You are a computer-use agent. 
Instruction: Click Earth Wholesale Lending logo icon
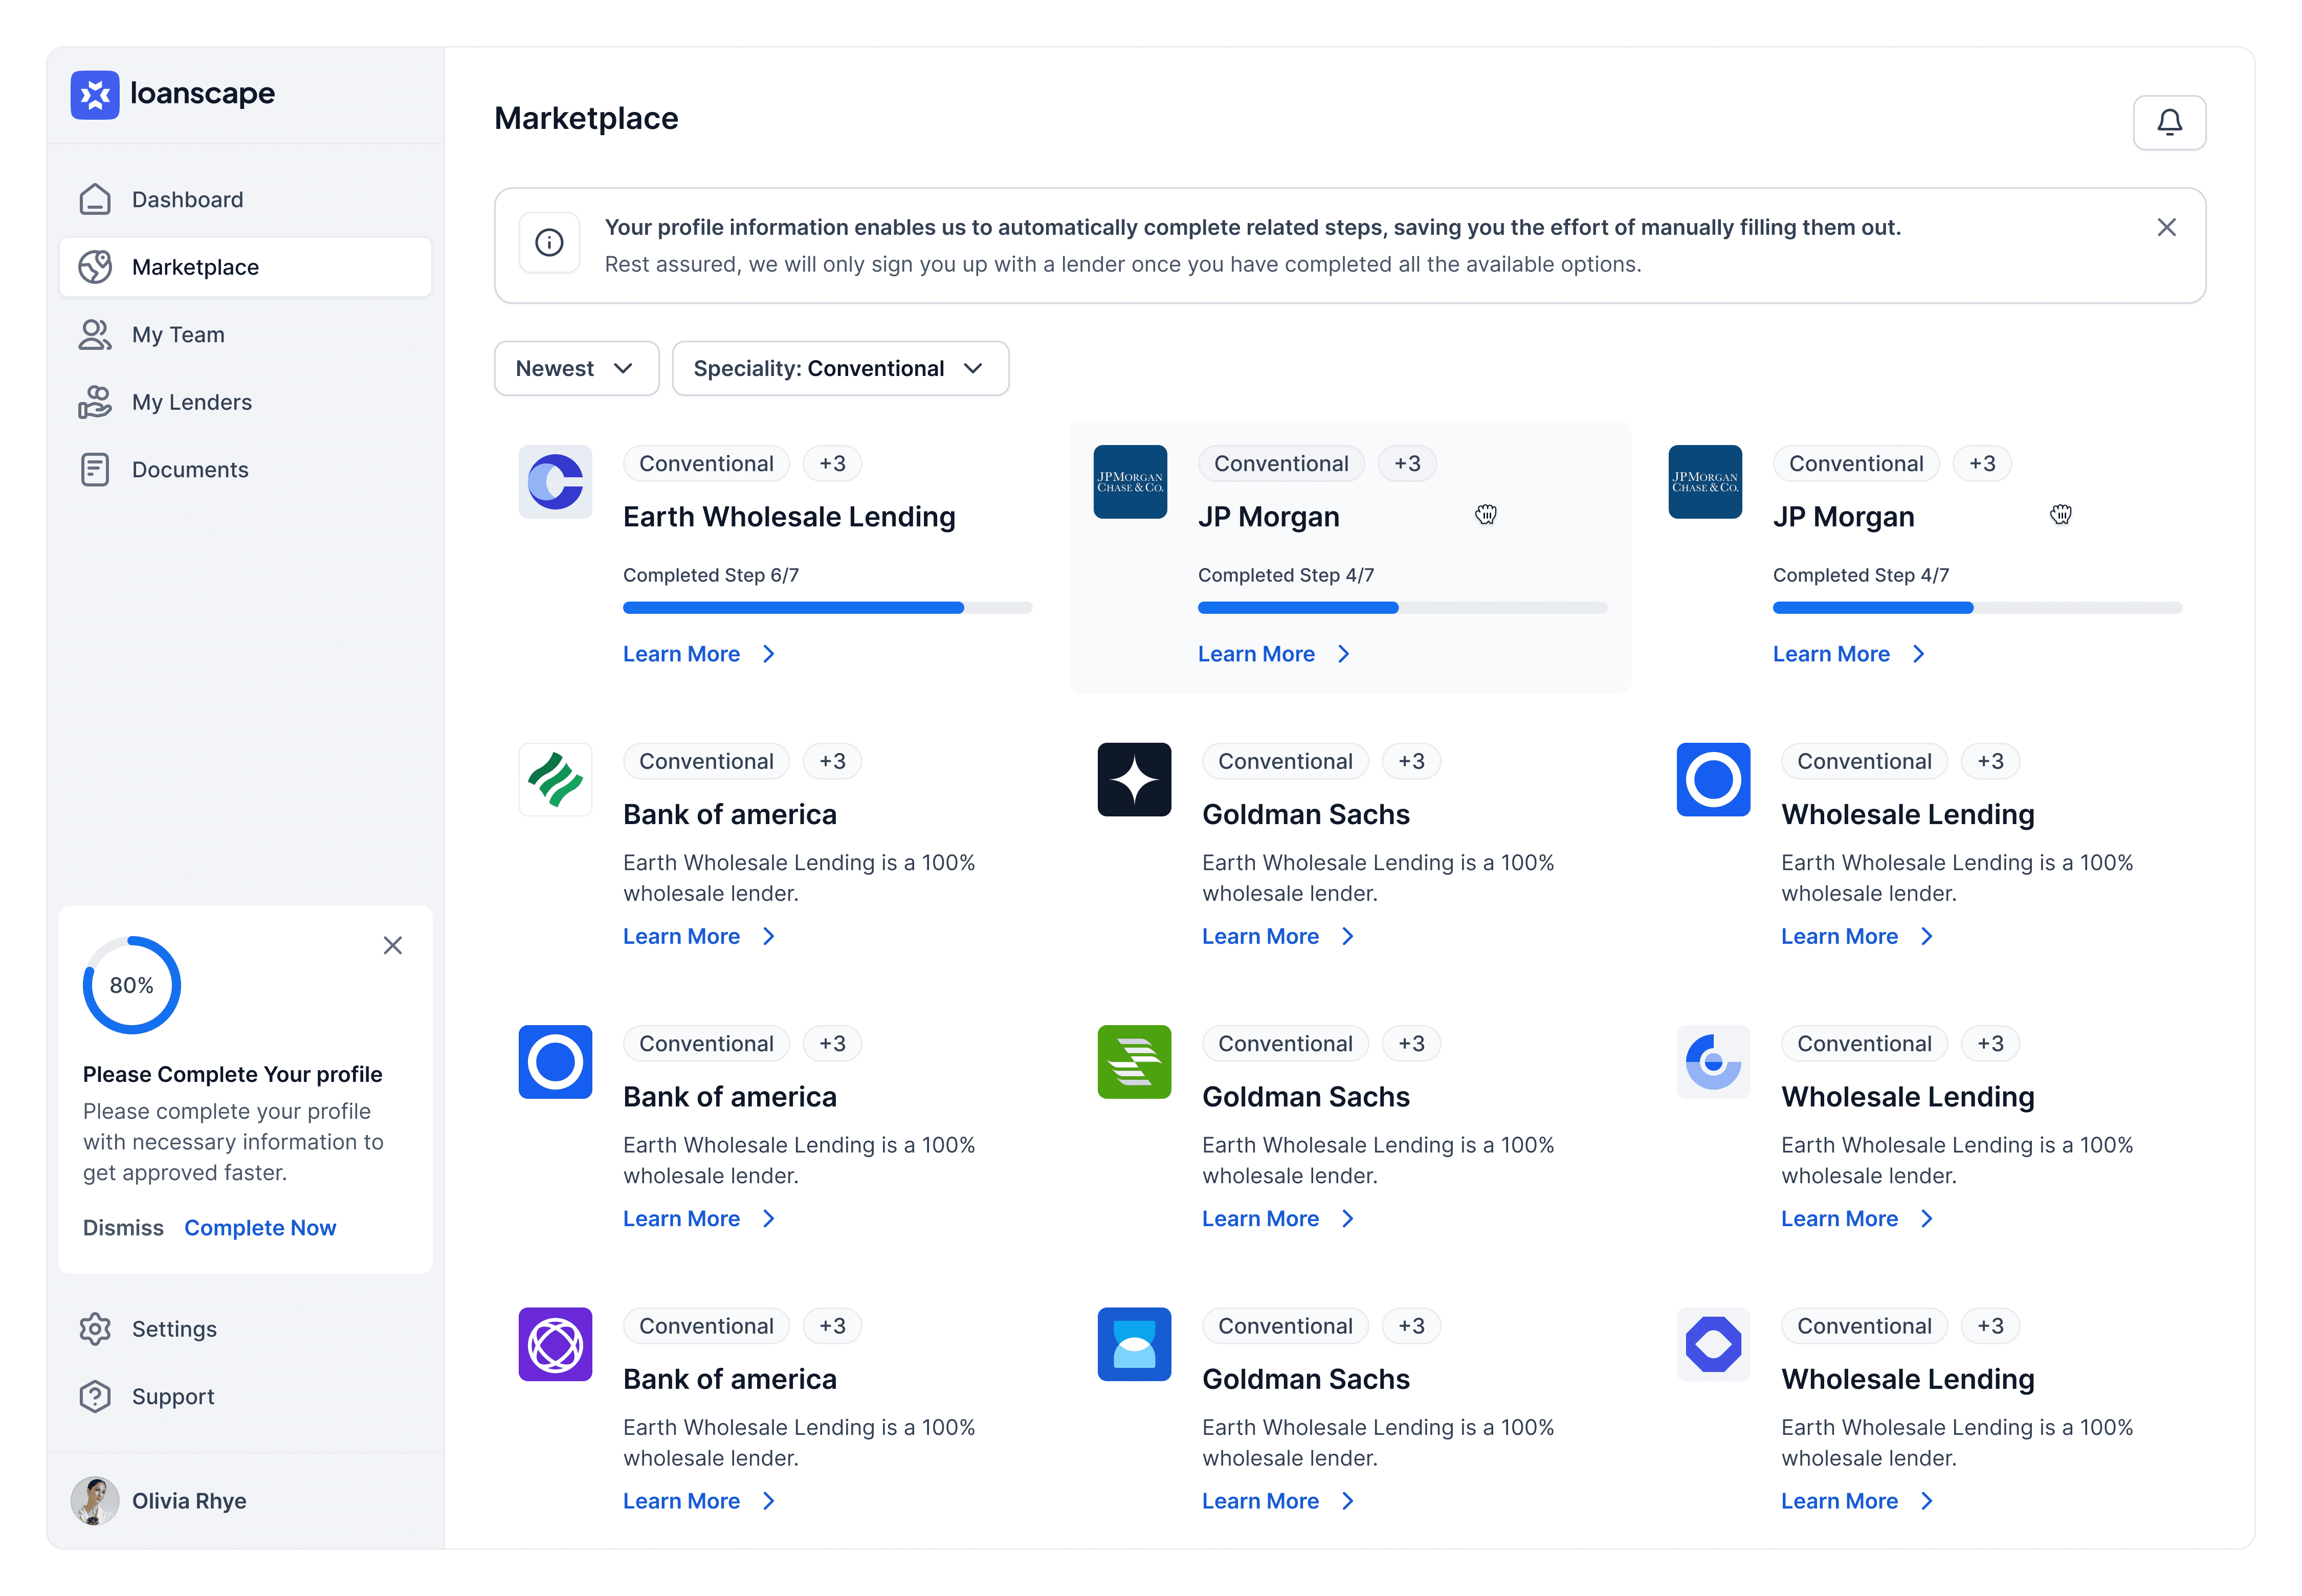click(555, 481)
